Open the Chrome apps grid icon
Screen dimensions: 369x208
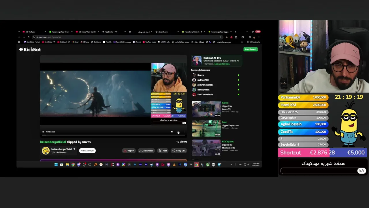click(x=19, y=42)
